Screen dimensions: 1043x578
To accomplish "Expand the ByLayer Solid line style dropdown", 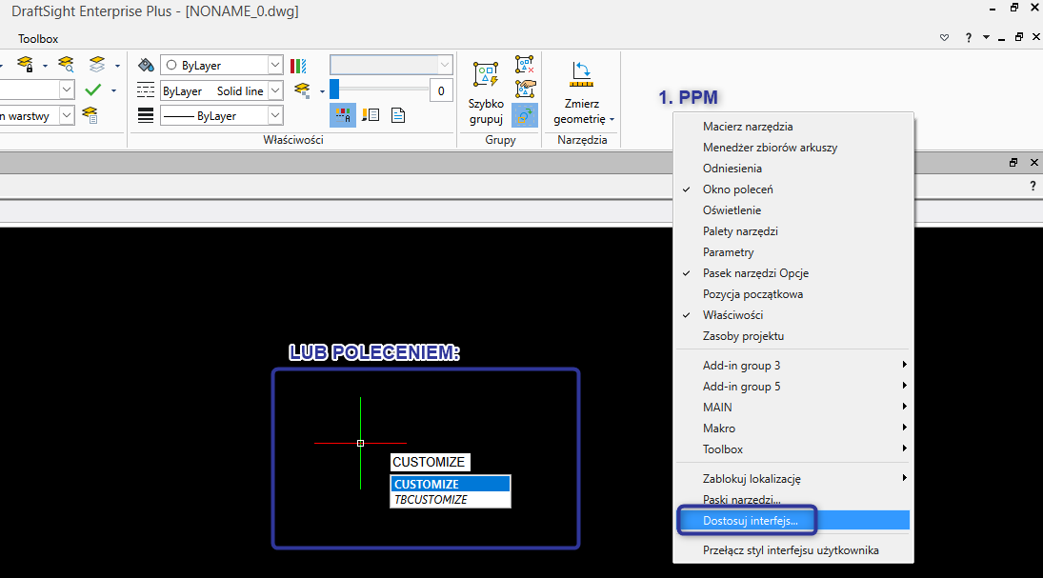I will click(274, 90).
